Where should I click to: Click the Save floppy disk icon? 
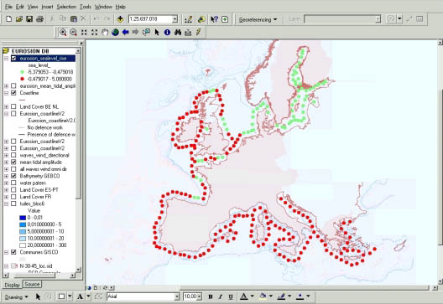click(29, 19)
